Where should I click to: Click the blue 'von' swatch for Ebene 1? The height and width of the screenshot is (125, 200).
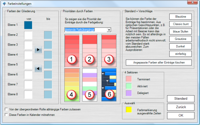28,25
